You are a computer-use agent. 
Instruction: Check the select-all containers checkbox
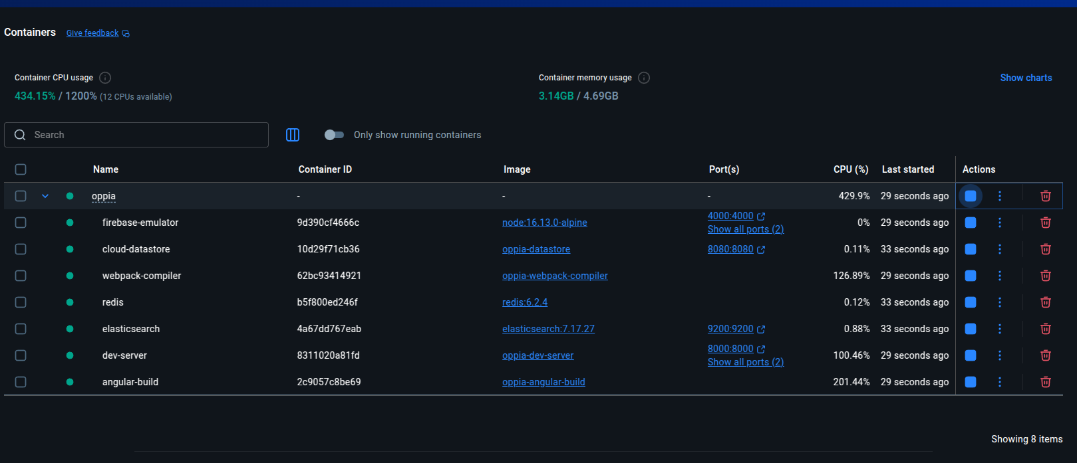tap(21, 169)
